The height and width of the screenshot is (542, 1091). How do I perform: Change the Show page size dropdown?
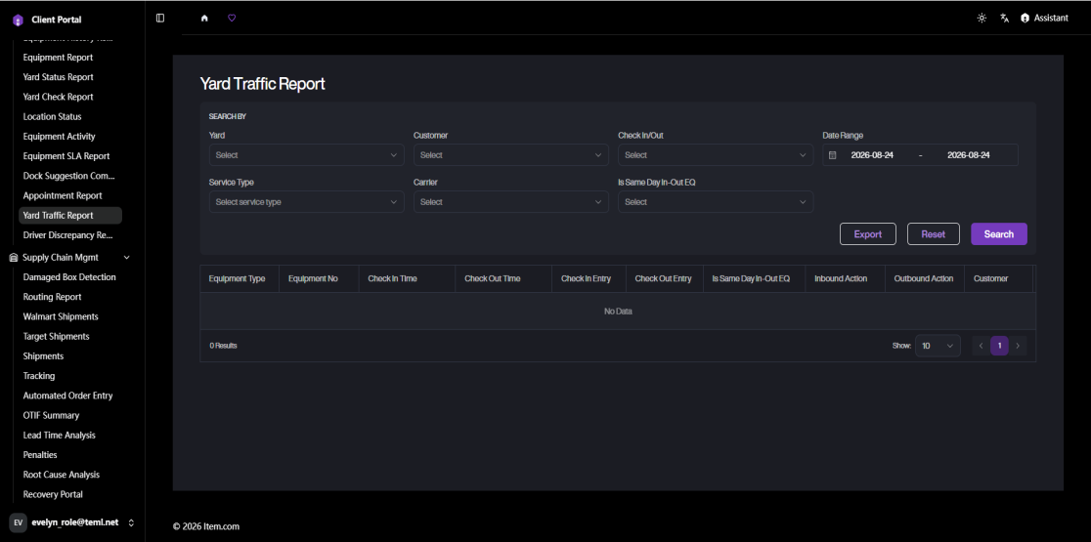click(938, 346)
